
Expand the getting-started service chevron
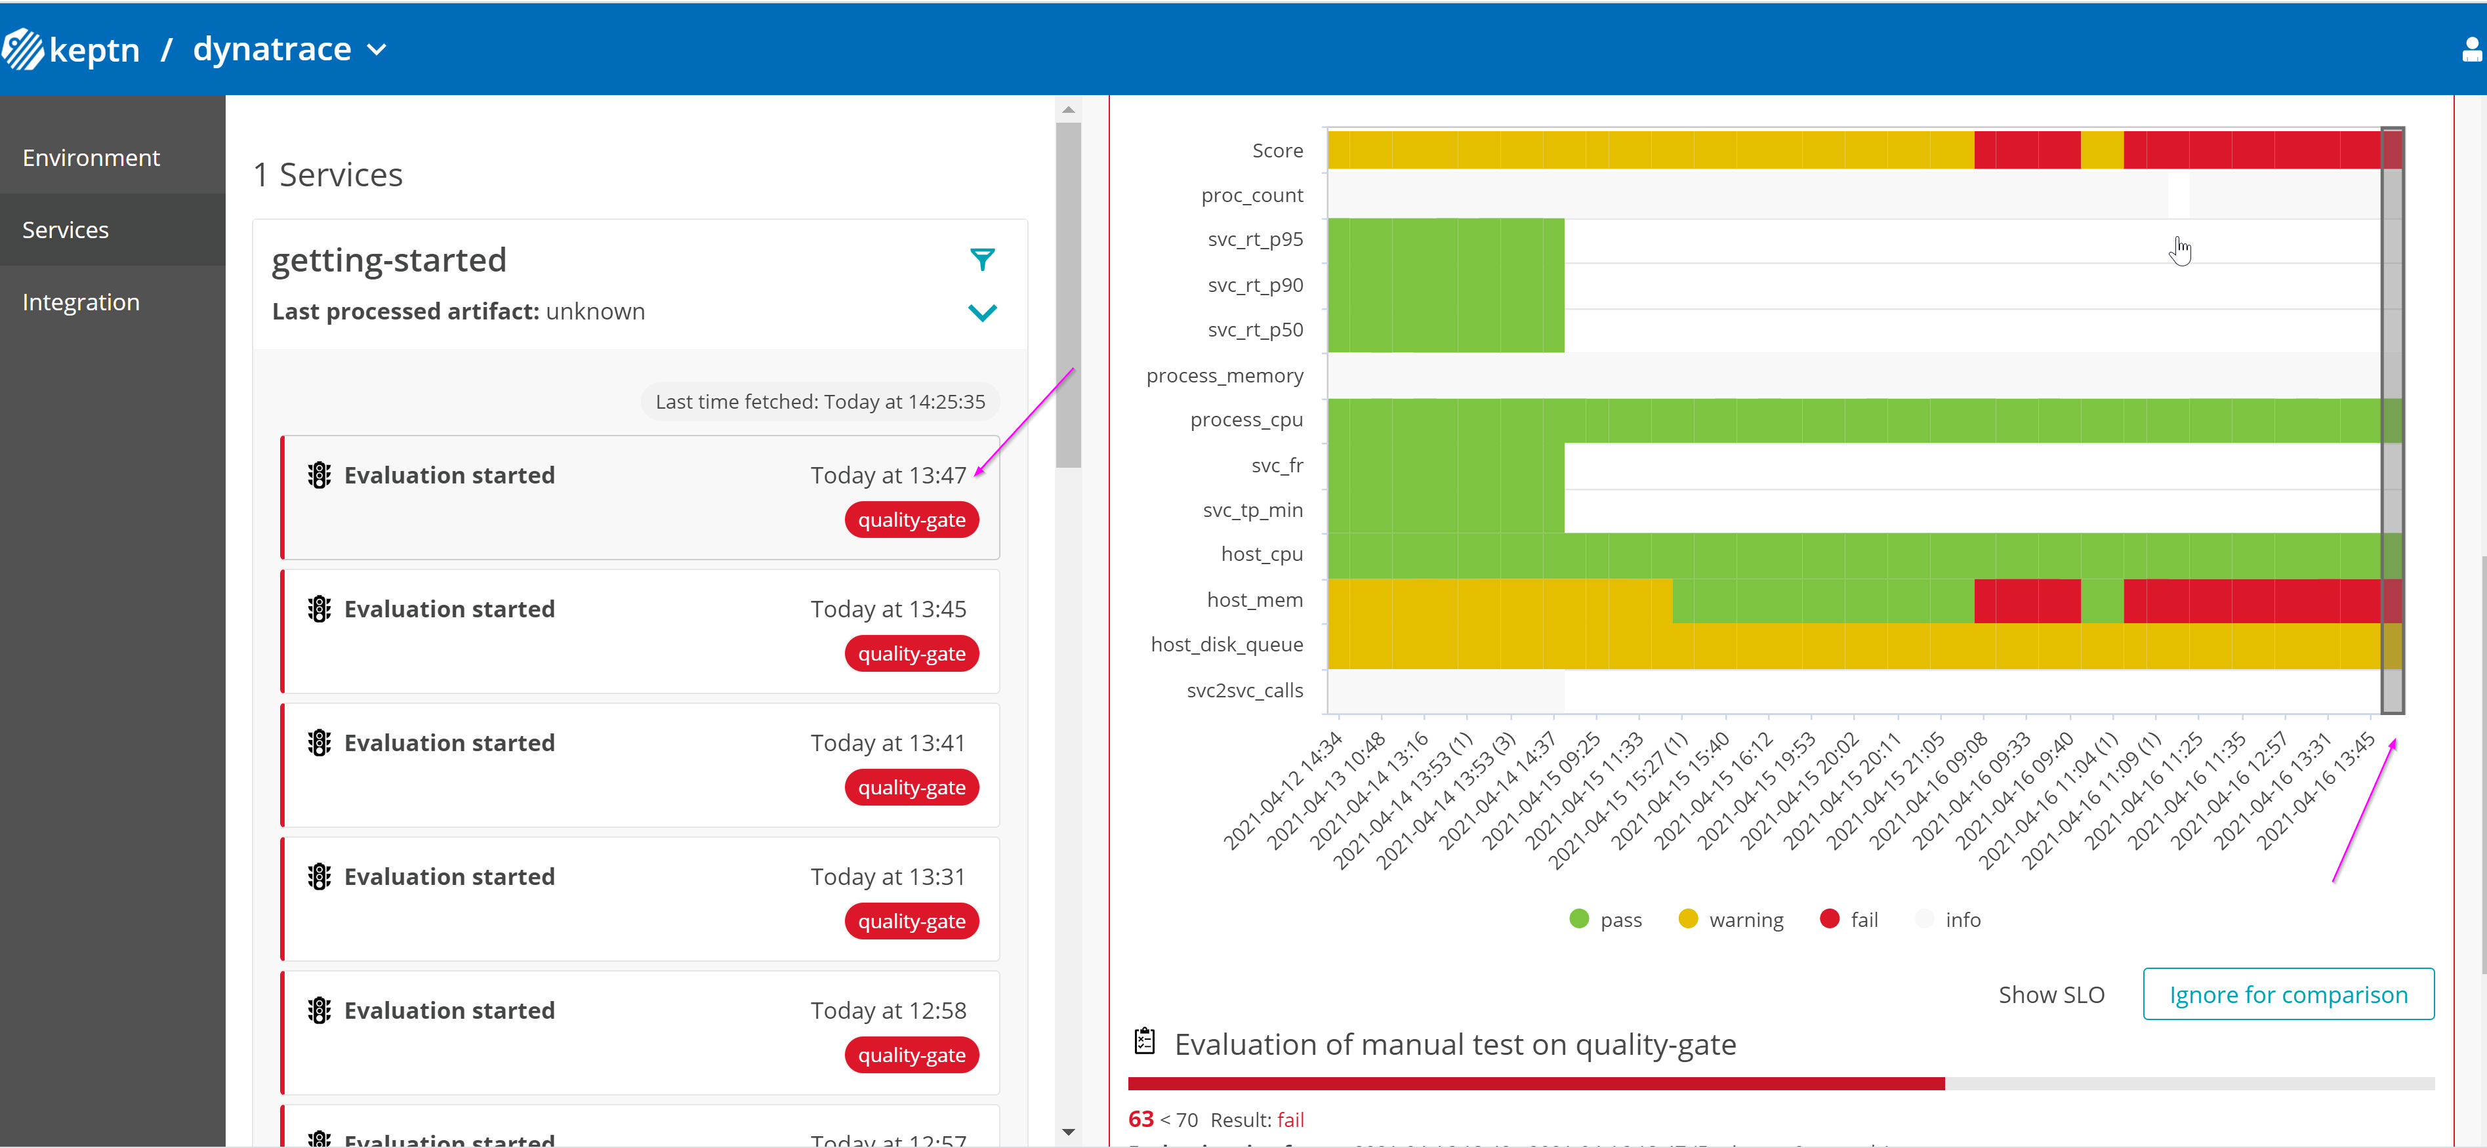[982, 312]
